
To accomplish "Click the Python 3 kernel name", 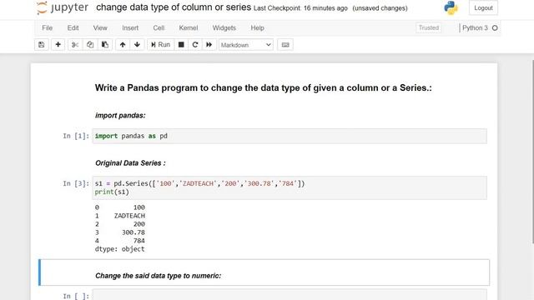I will [475, 27].
